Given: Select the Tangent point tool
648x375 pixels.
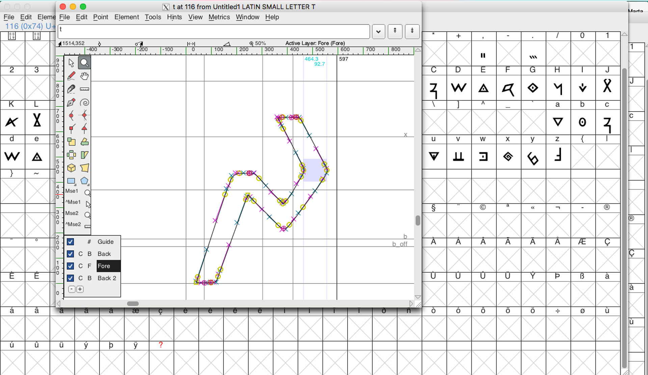Looking at the screenshot, I should coord(84,129).
